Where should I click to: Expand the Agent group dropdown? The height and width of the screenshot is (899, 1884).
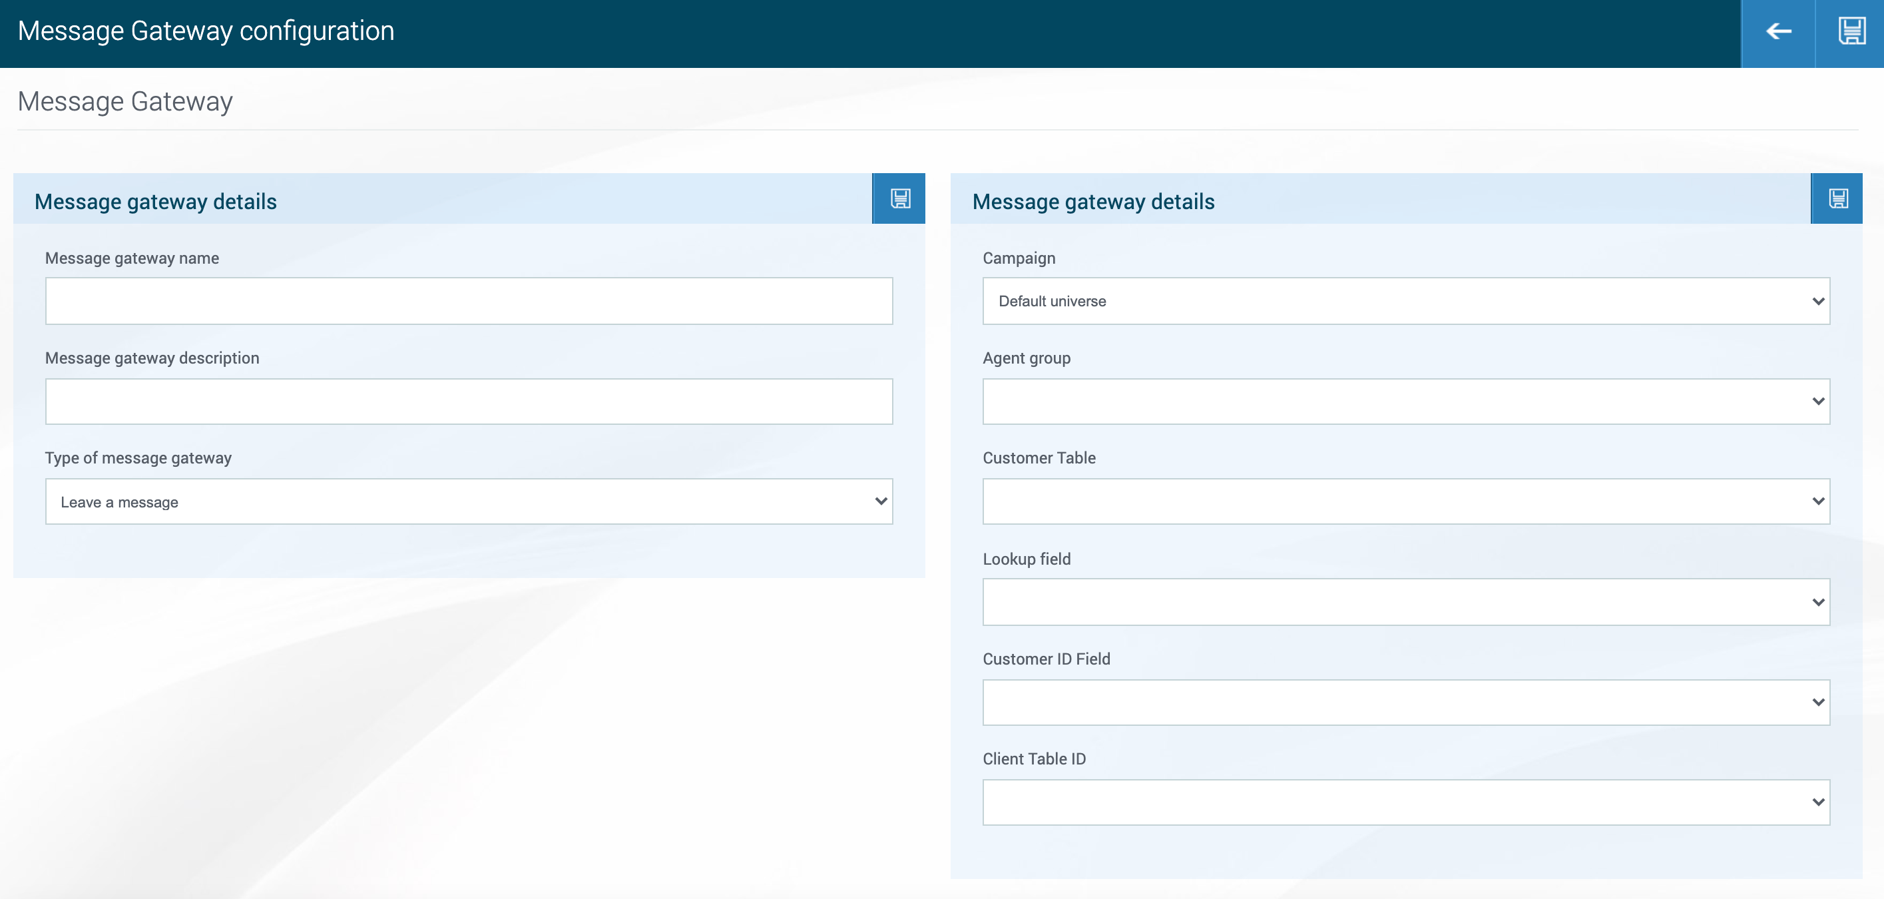point(1406,401)
